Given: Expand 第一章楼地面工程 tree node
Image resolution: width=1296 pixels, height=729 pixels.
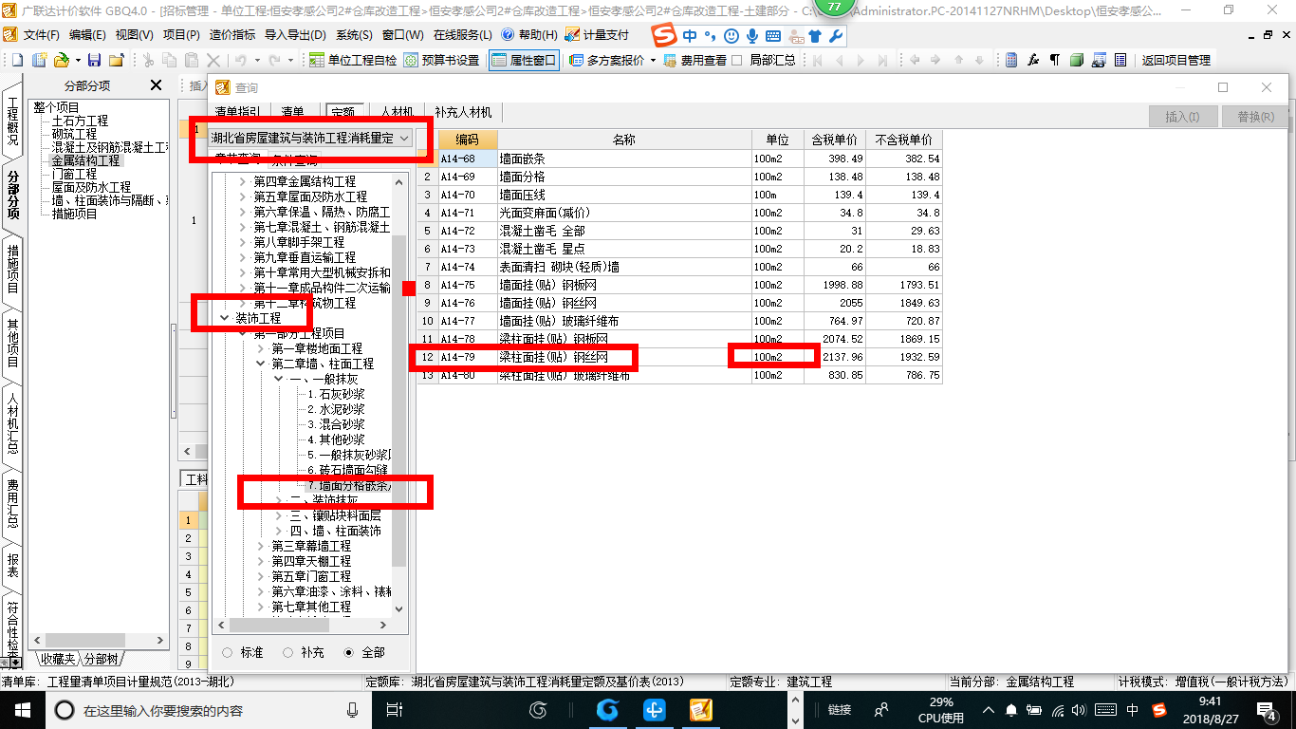Looking at the screenshot, I should pyautogui.click(x=261, y=348).
